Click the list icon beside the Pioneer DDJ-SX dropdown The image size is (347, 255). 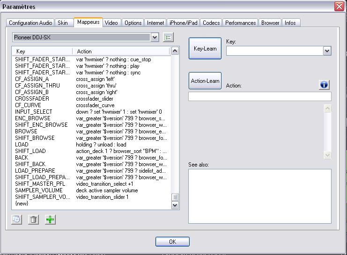[x=169, y=37]
